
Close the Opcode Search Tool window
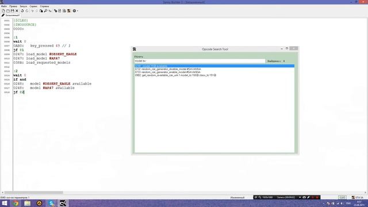[294, 48]
